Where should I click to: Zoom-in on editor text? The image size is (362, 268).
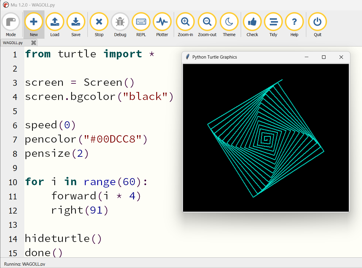pyautogui.click(x=185, y=25)
